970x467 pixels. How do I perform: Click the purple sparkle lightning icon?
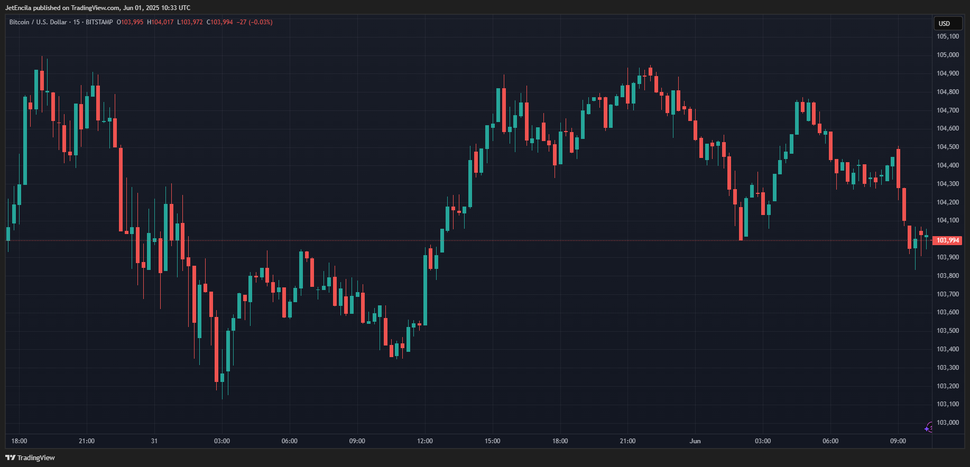pos(929,427)
